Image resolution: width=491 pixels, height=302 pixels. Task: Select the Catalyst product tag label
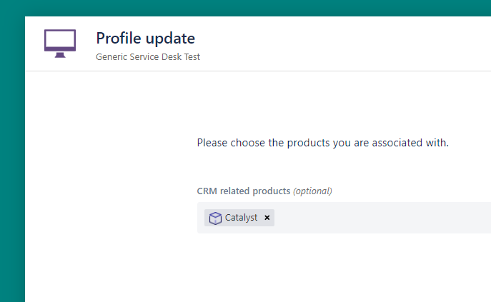click(241, 218)
